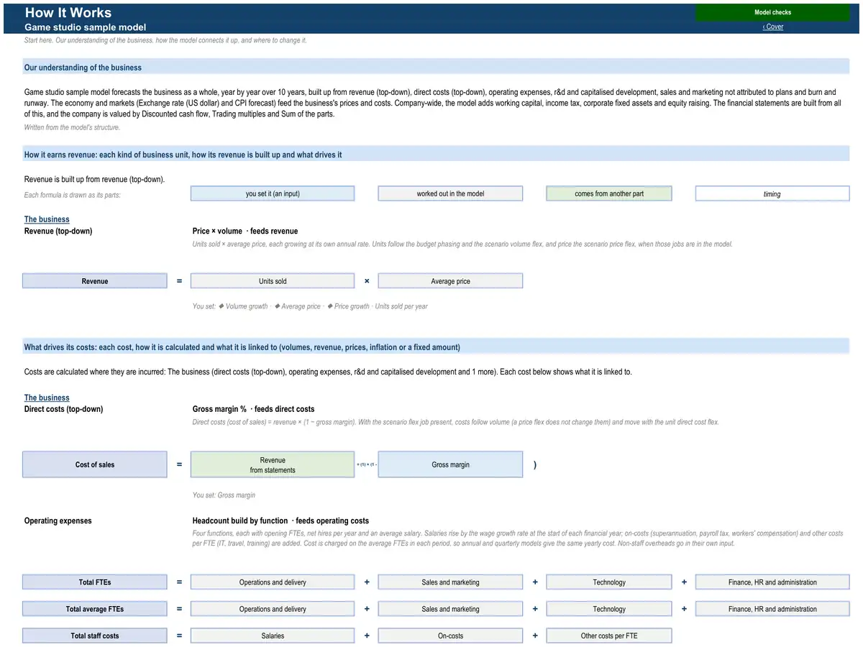This screenshot has width=863, height=647.
Task: Click Operations and delivery in Total average FTEs row
Action: coord(273,609)
